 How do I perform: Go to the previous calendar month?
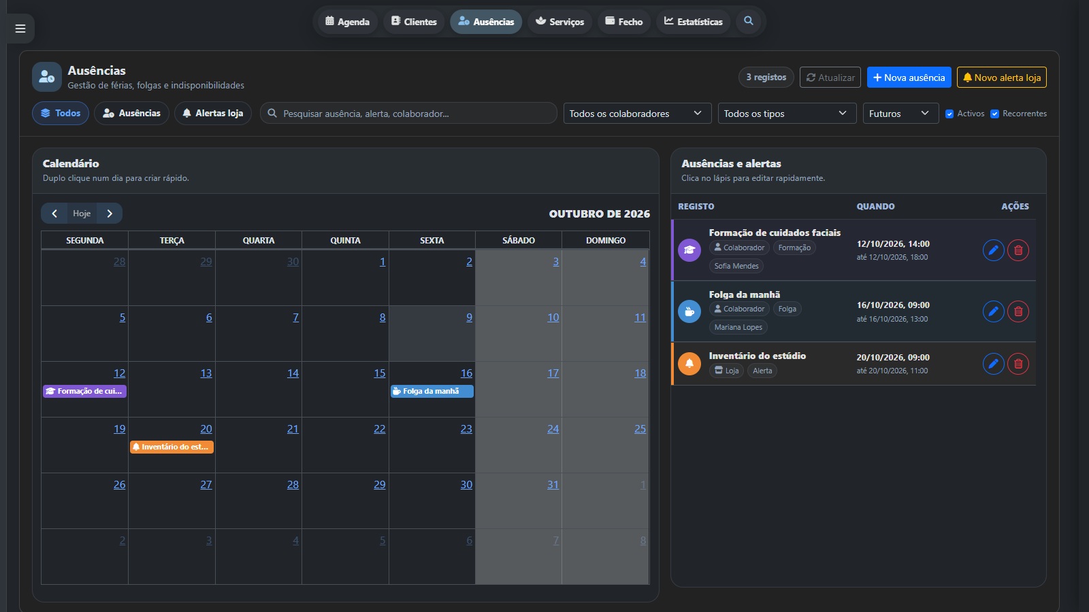54,214
